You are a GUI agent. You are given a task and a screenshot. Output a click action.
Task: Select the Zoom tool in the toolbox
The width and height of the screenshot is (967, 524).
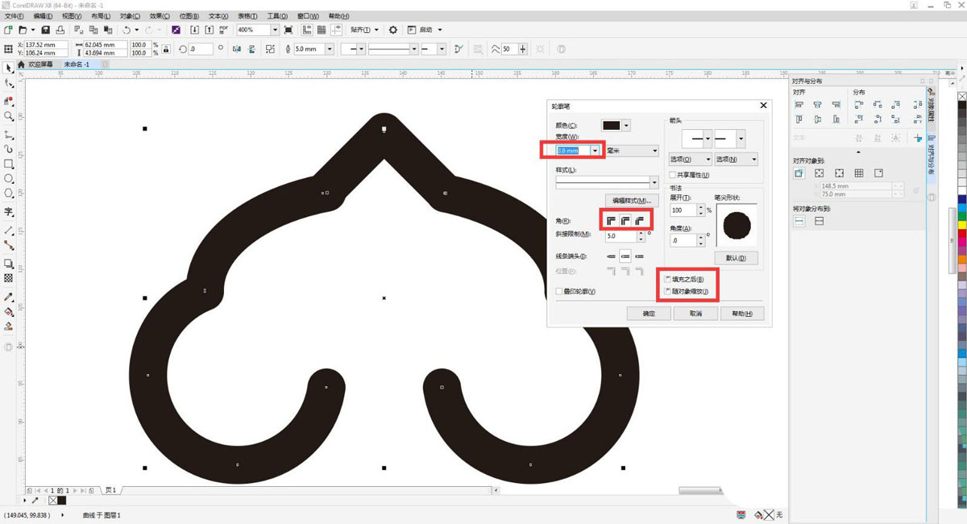tap(9, 116)
